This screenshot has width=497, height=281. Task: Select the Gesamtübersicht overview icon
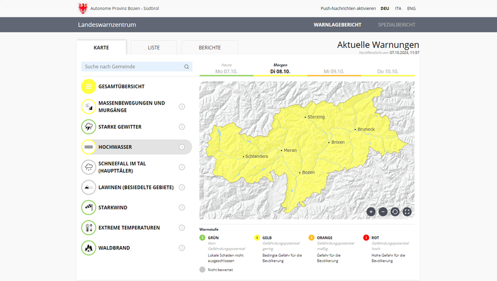(89, 86)
